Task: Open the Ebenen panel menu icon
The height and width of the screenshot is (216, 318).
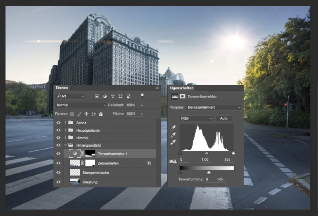Action: click(157, 88)
